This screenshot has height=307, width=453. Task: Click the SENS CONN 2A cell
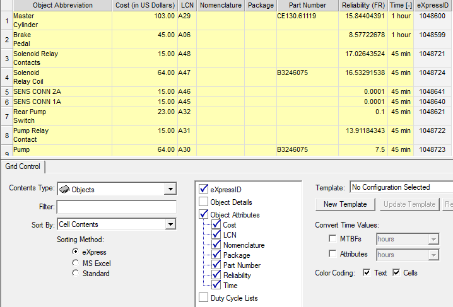click(x=62, y=92)
